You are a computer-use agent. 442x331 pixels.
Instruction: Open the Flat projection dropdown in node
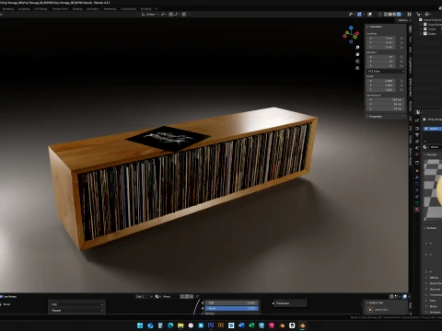point(77,304)
